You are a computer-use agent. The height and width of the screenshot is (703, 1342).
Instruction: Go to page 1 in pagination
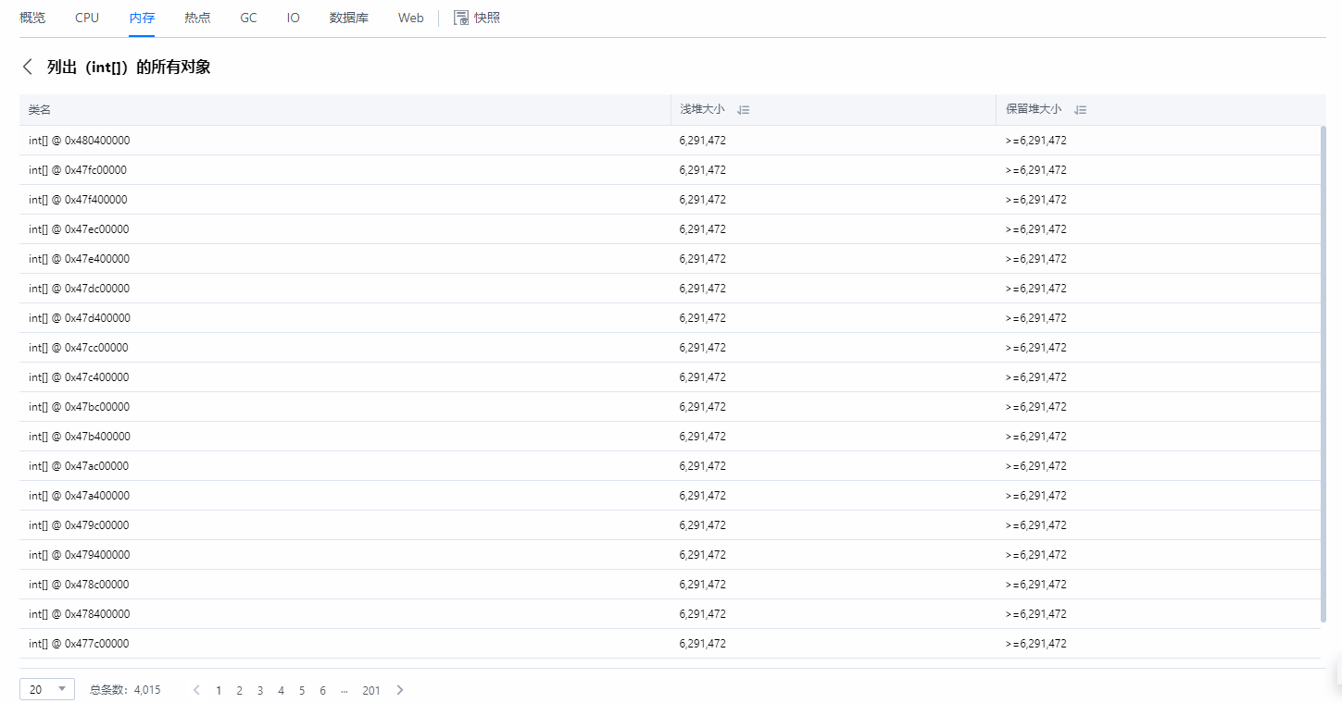coord(219,690)
